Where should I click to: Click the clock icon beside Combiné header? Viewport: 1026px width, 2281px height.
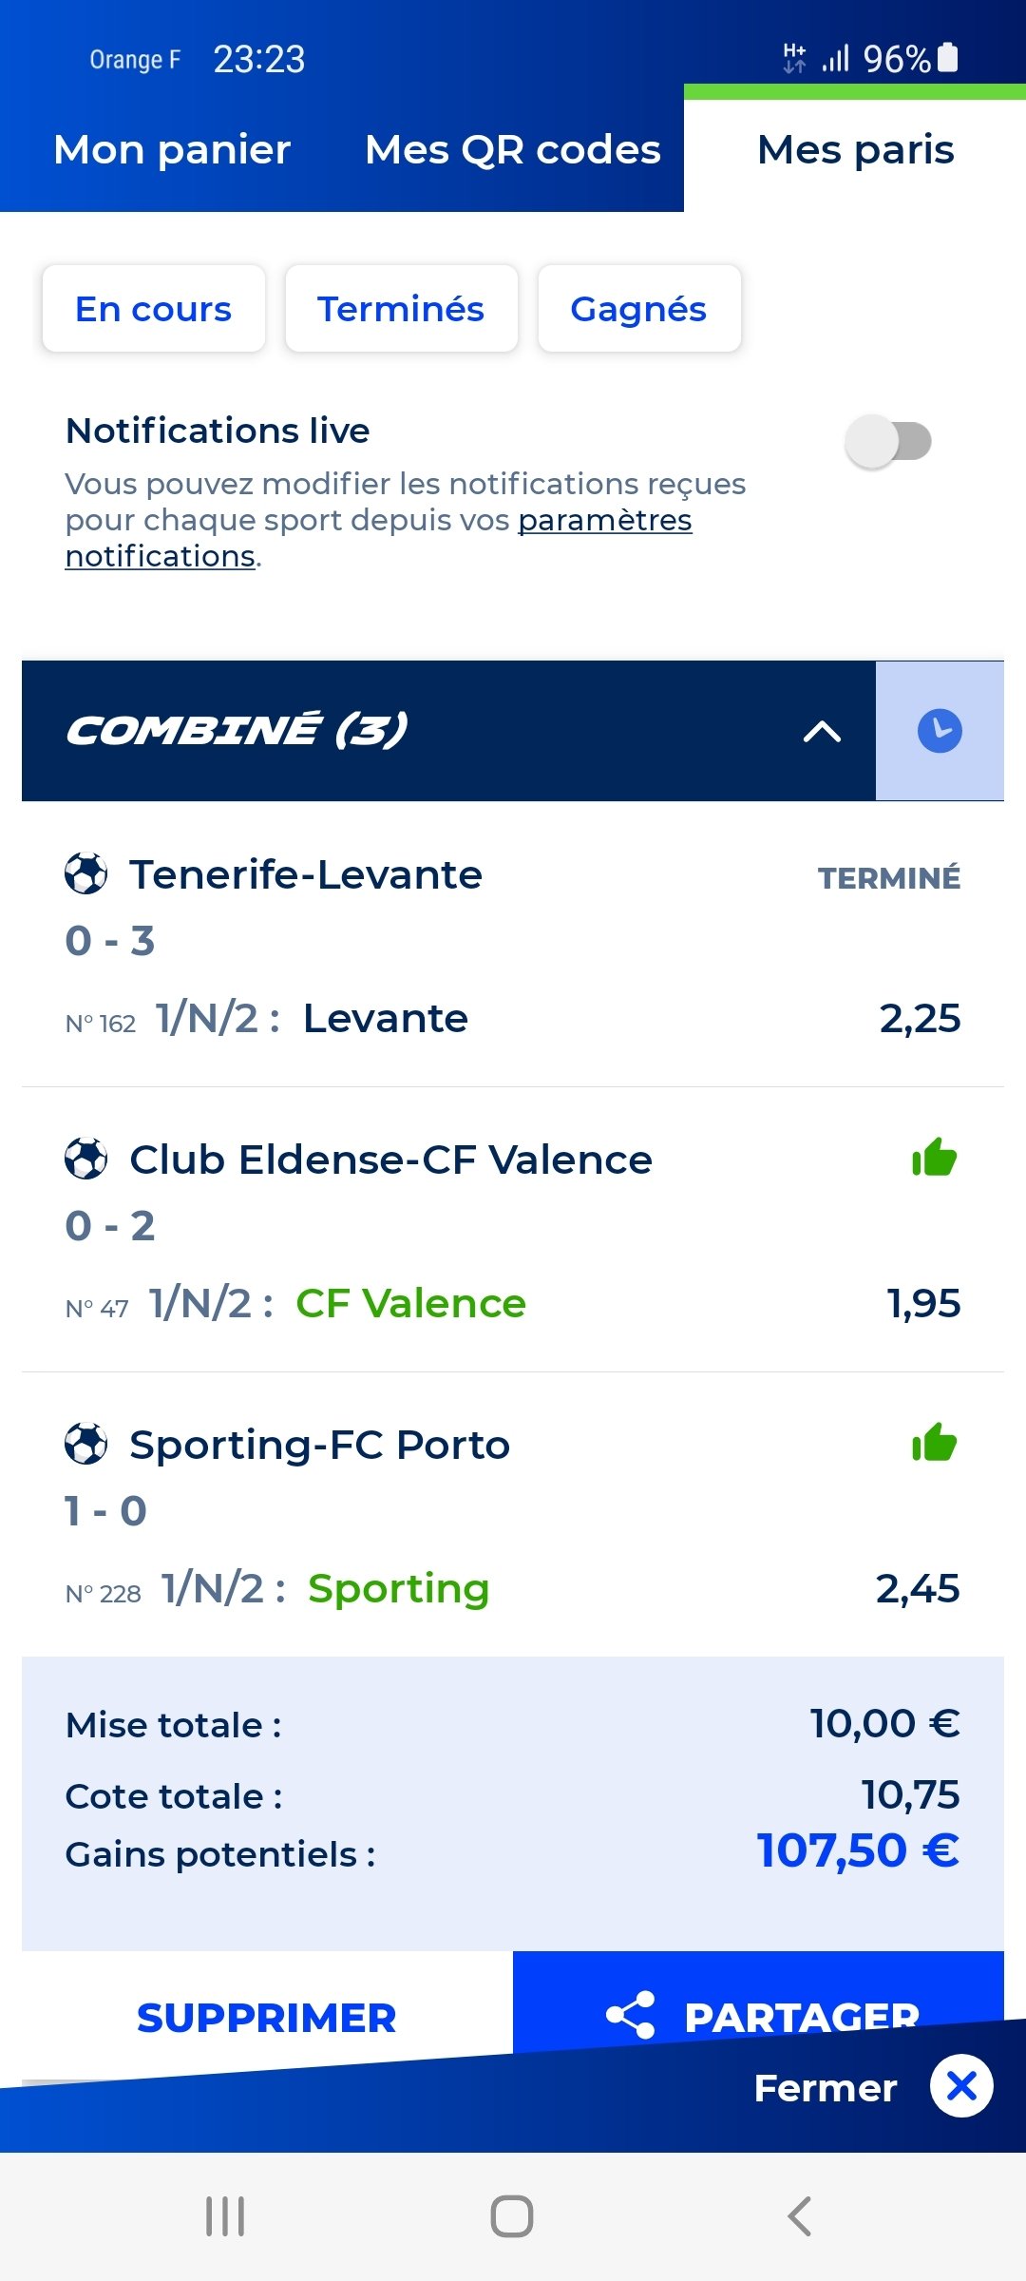pos(940,731)
